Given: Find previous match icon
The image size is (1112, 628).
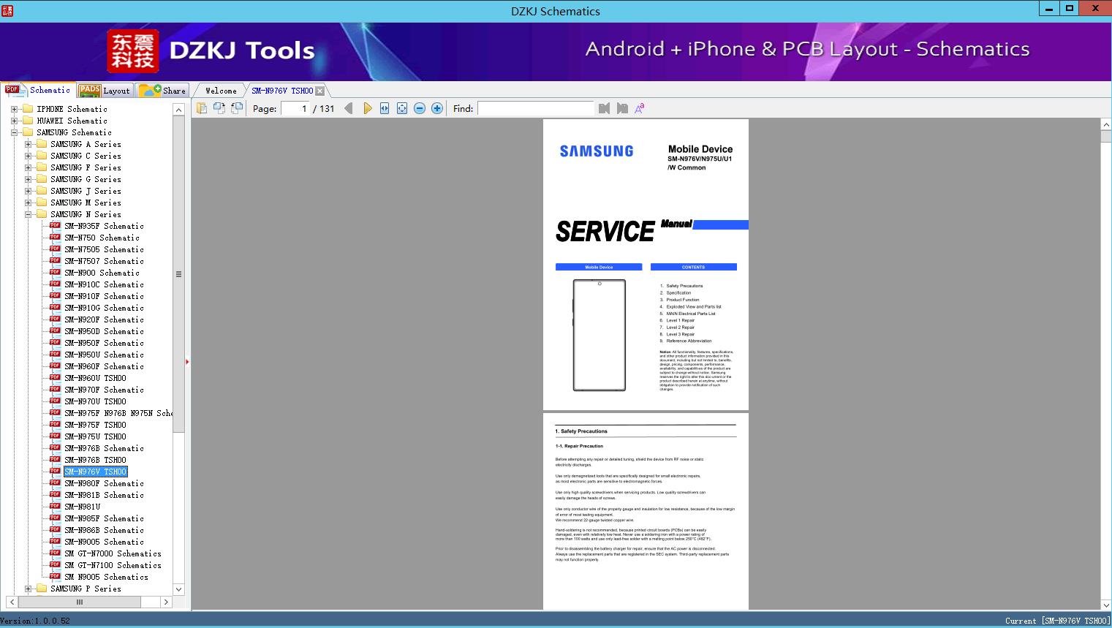Looking at the screenshot, I should pos(604,108).
